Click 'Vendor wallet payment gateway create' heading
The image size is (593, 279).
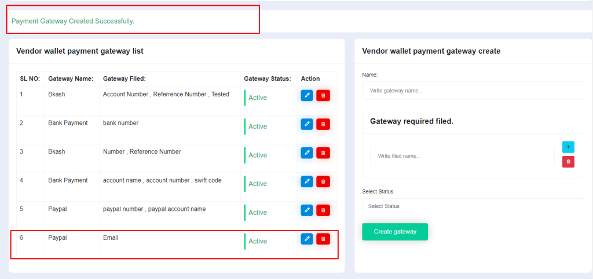pyautogui.click(x=431, y=51)
